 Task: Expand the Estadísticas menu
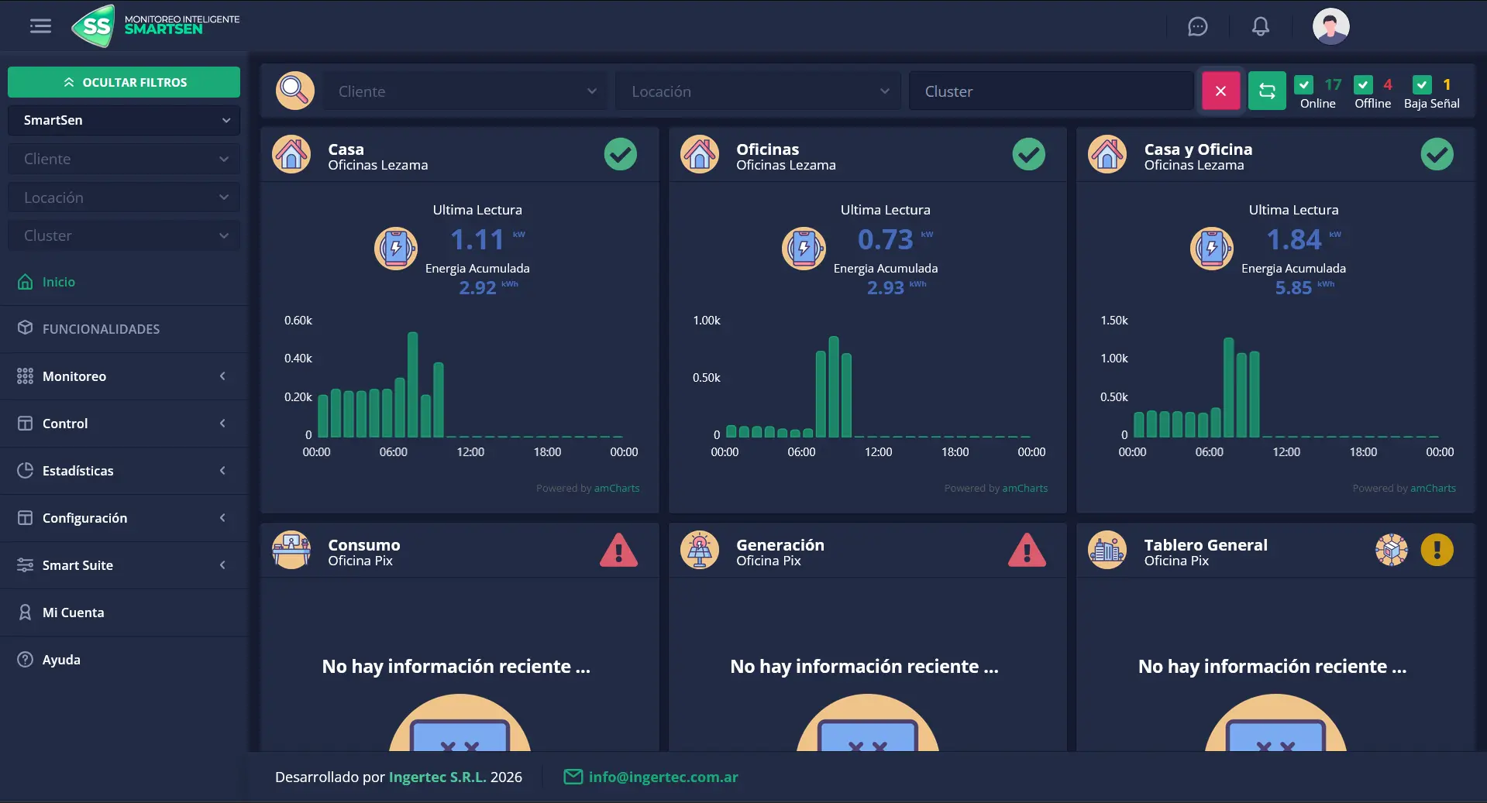click(124, 471)
